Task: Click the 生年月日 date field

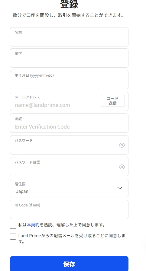Action: click(69, 80)
